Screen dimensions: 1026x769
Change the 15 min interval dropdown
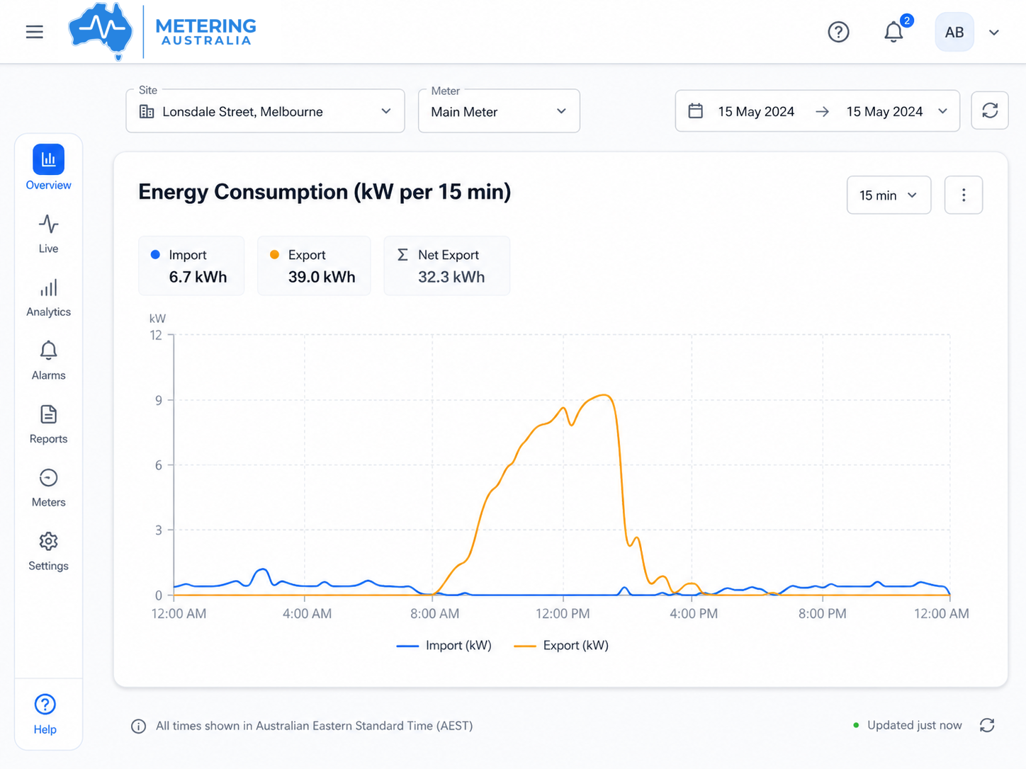889,195
